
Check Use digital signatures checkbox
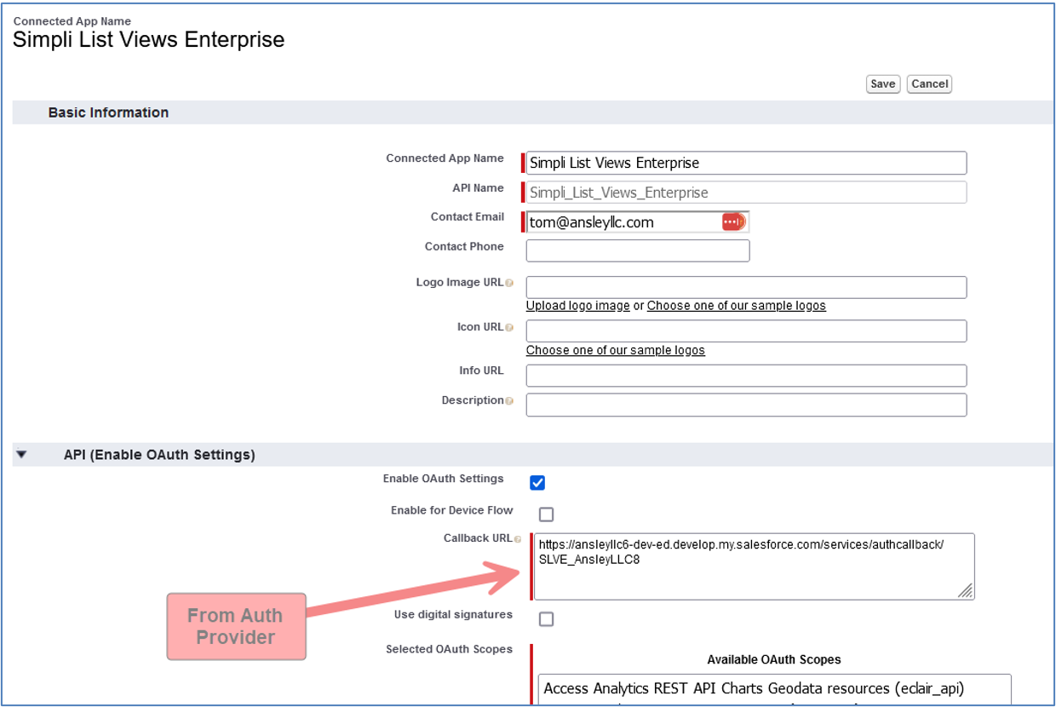coord(546,619)
